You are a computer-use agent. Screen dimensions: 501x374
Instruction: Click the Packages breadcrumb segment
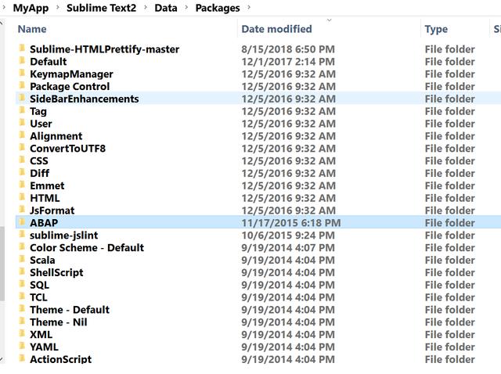click(x=218, y=8)
